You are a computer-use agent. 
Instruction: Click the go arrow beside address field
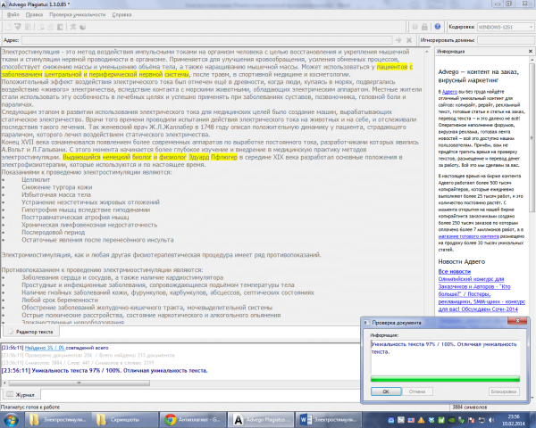click(398, 40)
